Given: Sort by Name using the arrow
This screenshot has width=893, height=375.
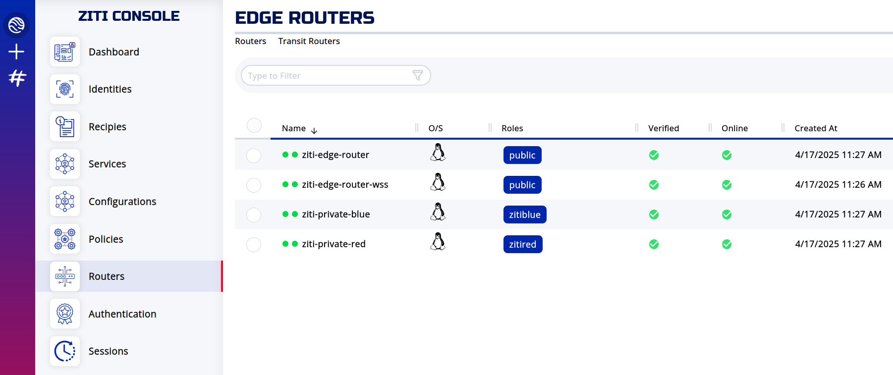Looking at the screenshot, I should point(314,131).
